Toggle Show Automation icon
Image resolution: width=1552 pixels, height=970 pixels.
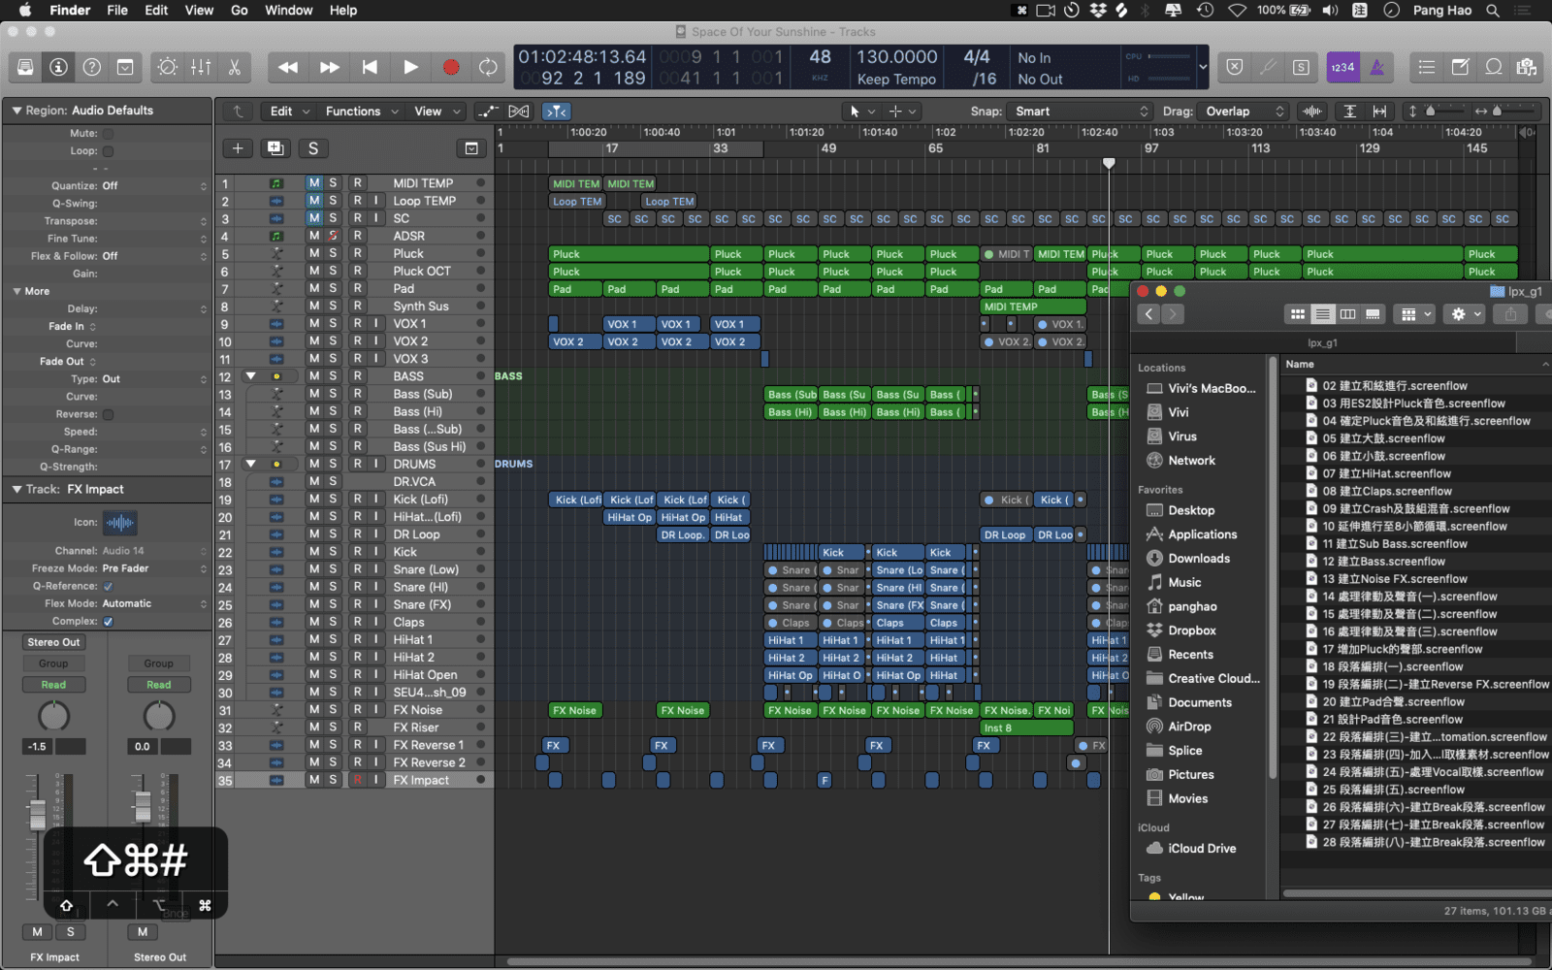488,112
